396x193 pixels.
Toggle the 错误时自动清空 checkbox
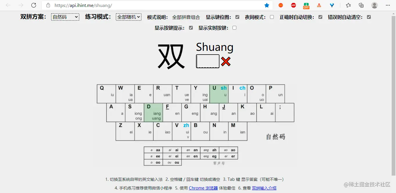tap(369, 17)
